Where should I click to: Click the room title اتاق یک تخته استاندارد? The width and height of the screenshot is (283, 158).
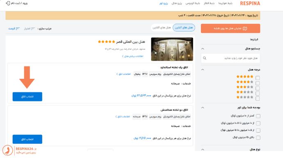[x=174, y=67]
